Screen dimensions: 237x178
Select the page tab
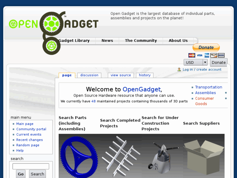(67, 75)
